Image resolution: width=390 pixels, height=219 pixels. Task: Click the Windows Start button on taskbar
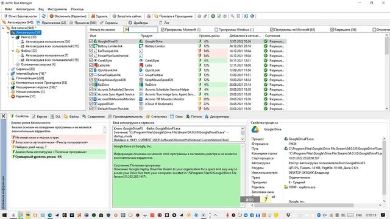4,215
